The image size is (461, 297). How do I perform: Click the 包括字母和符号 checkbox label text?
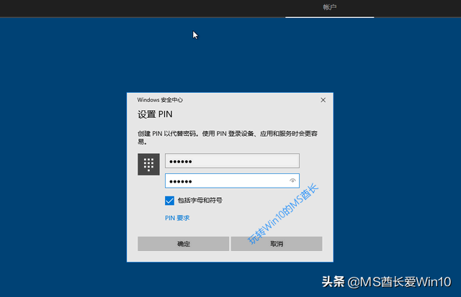point(200,201)
